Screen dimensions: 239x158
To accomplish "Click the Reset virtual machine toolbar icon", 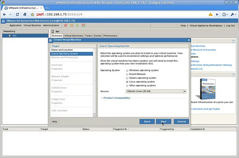I will pyautogui.click(x=83, y=25).
